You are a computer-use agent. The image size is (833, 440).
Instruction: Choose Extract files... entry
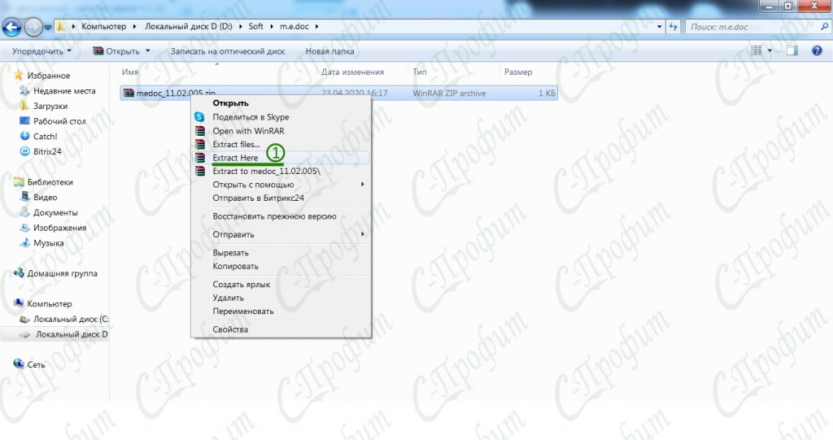point(236,144)
